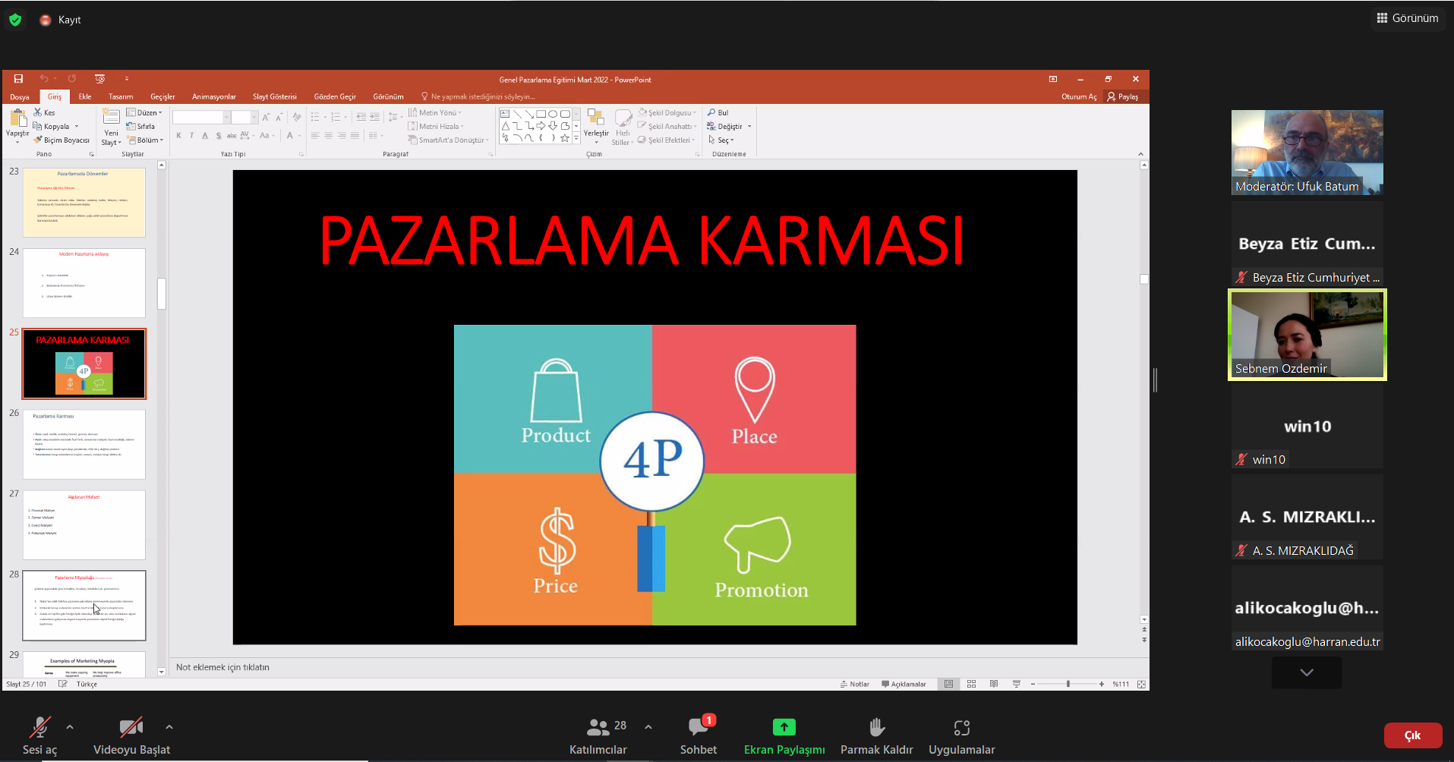Toggle underline A formatting button

point(205,136)
